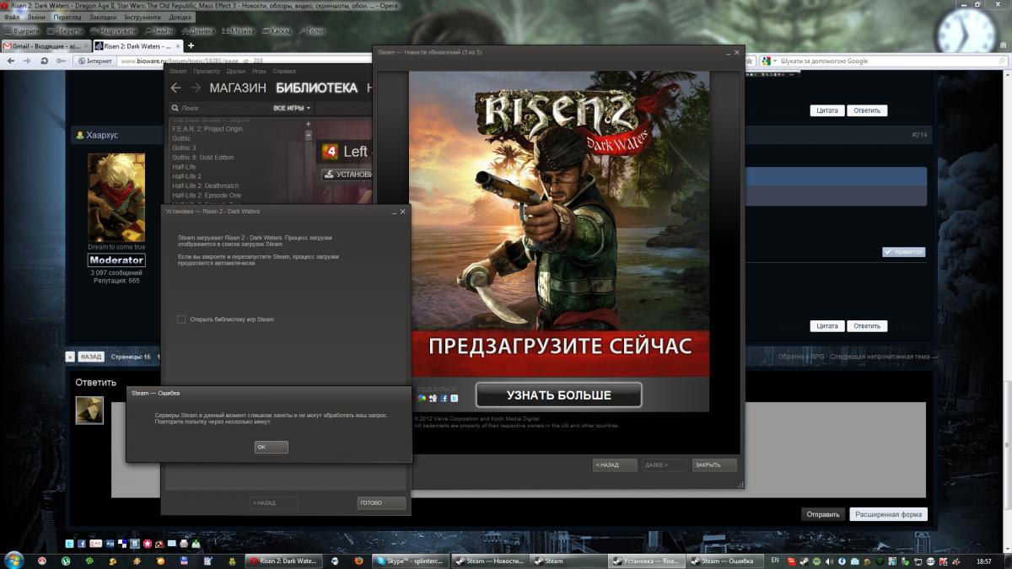Select Gothic 3 in Steam library list

[x=184, y=148]
